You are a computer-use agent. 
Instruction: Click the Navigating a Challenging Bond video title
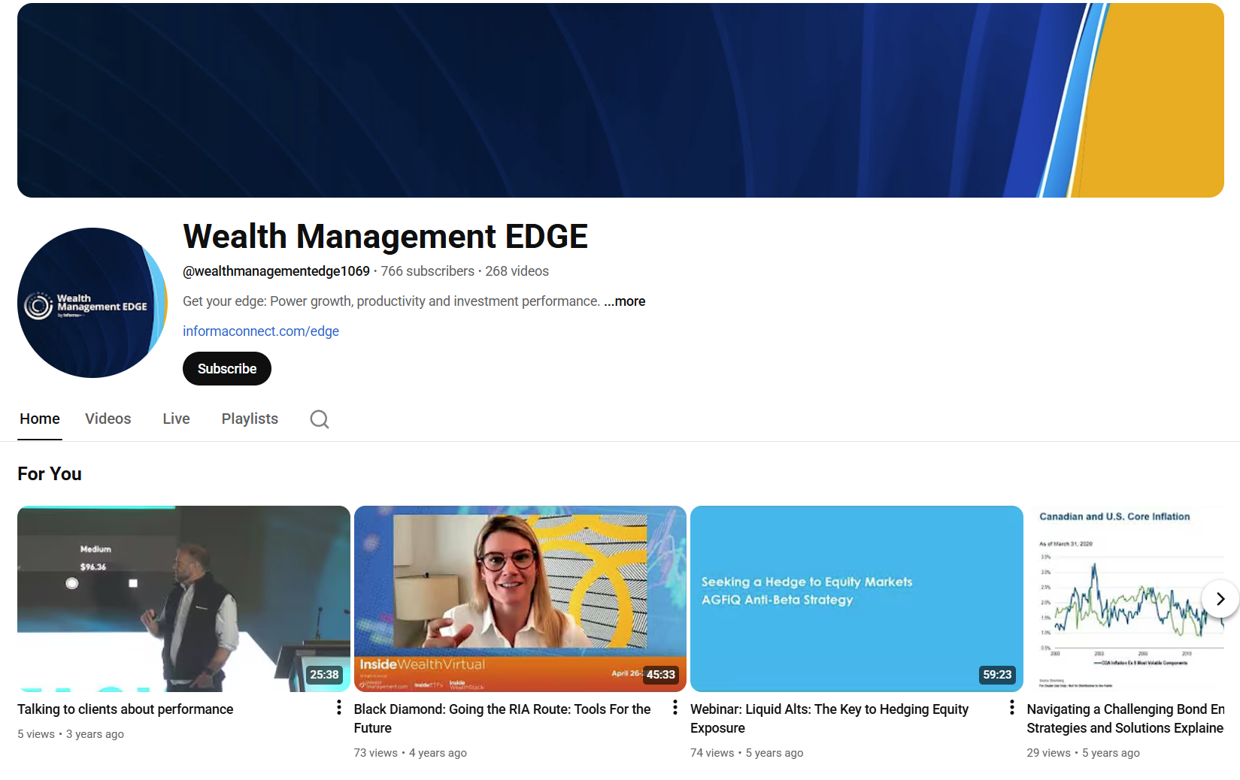[x=1124, y=718]
